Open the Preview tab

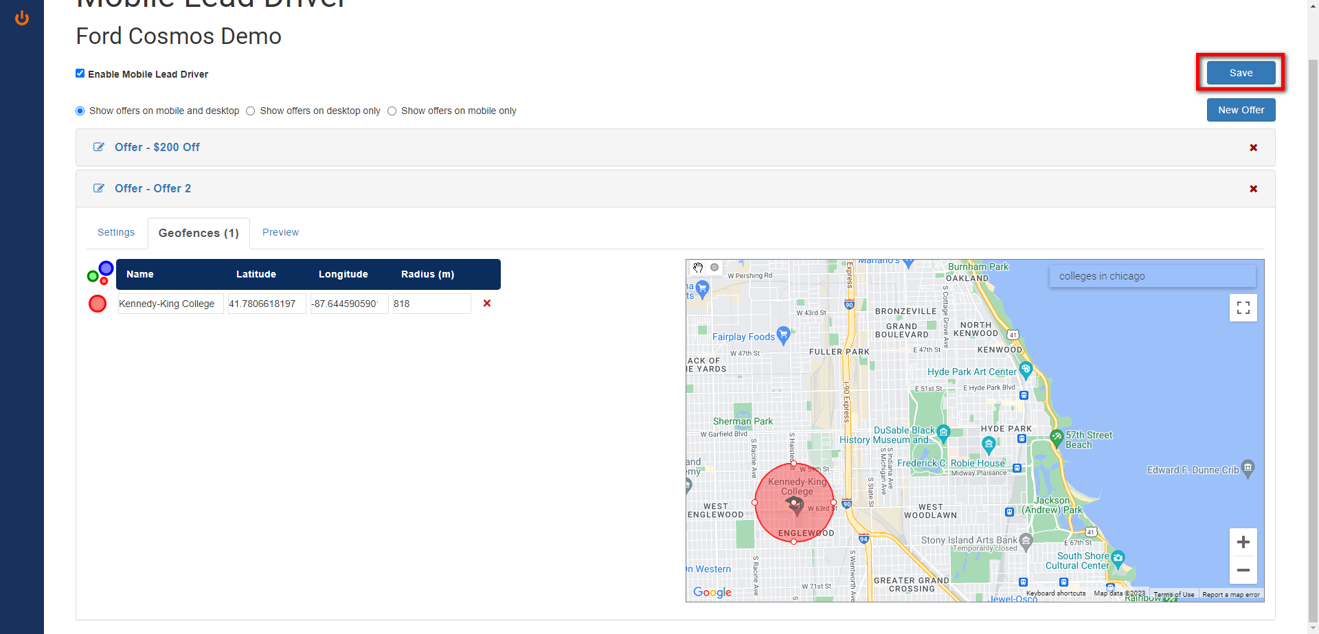[280, 232]
